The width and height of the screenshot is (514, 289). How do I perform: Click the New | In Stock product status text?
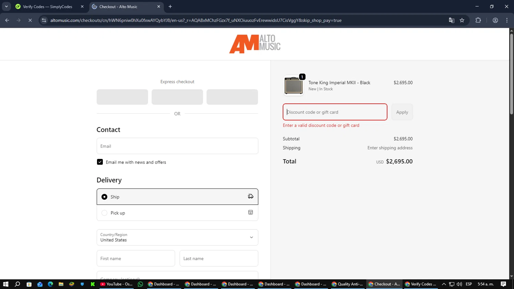tap(320, 89)
